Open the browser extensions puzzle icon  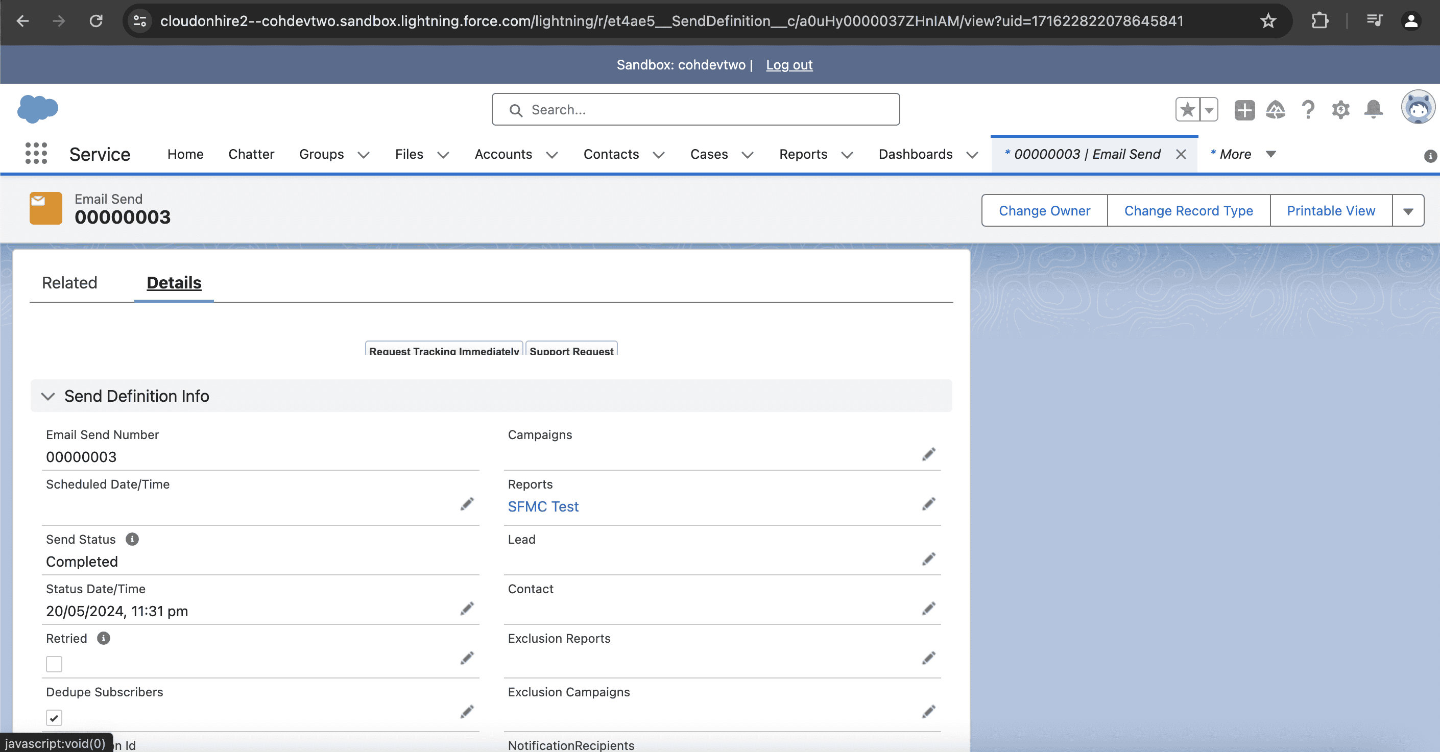[1320, 21]
